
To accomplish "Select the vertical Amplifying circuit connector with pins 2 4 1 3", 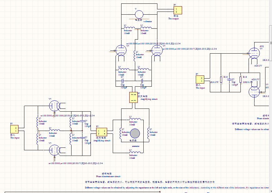I will [x=134, y=97].
